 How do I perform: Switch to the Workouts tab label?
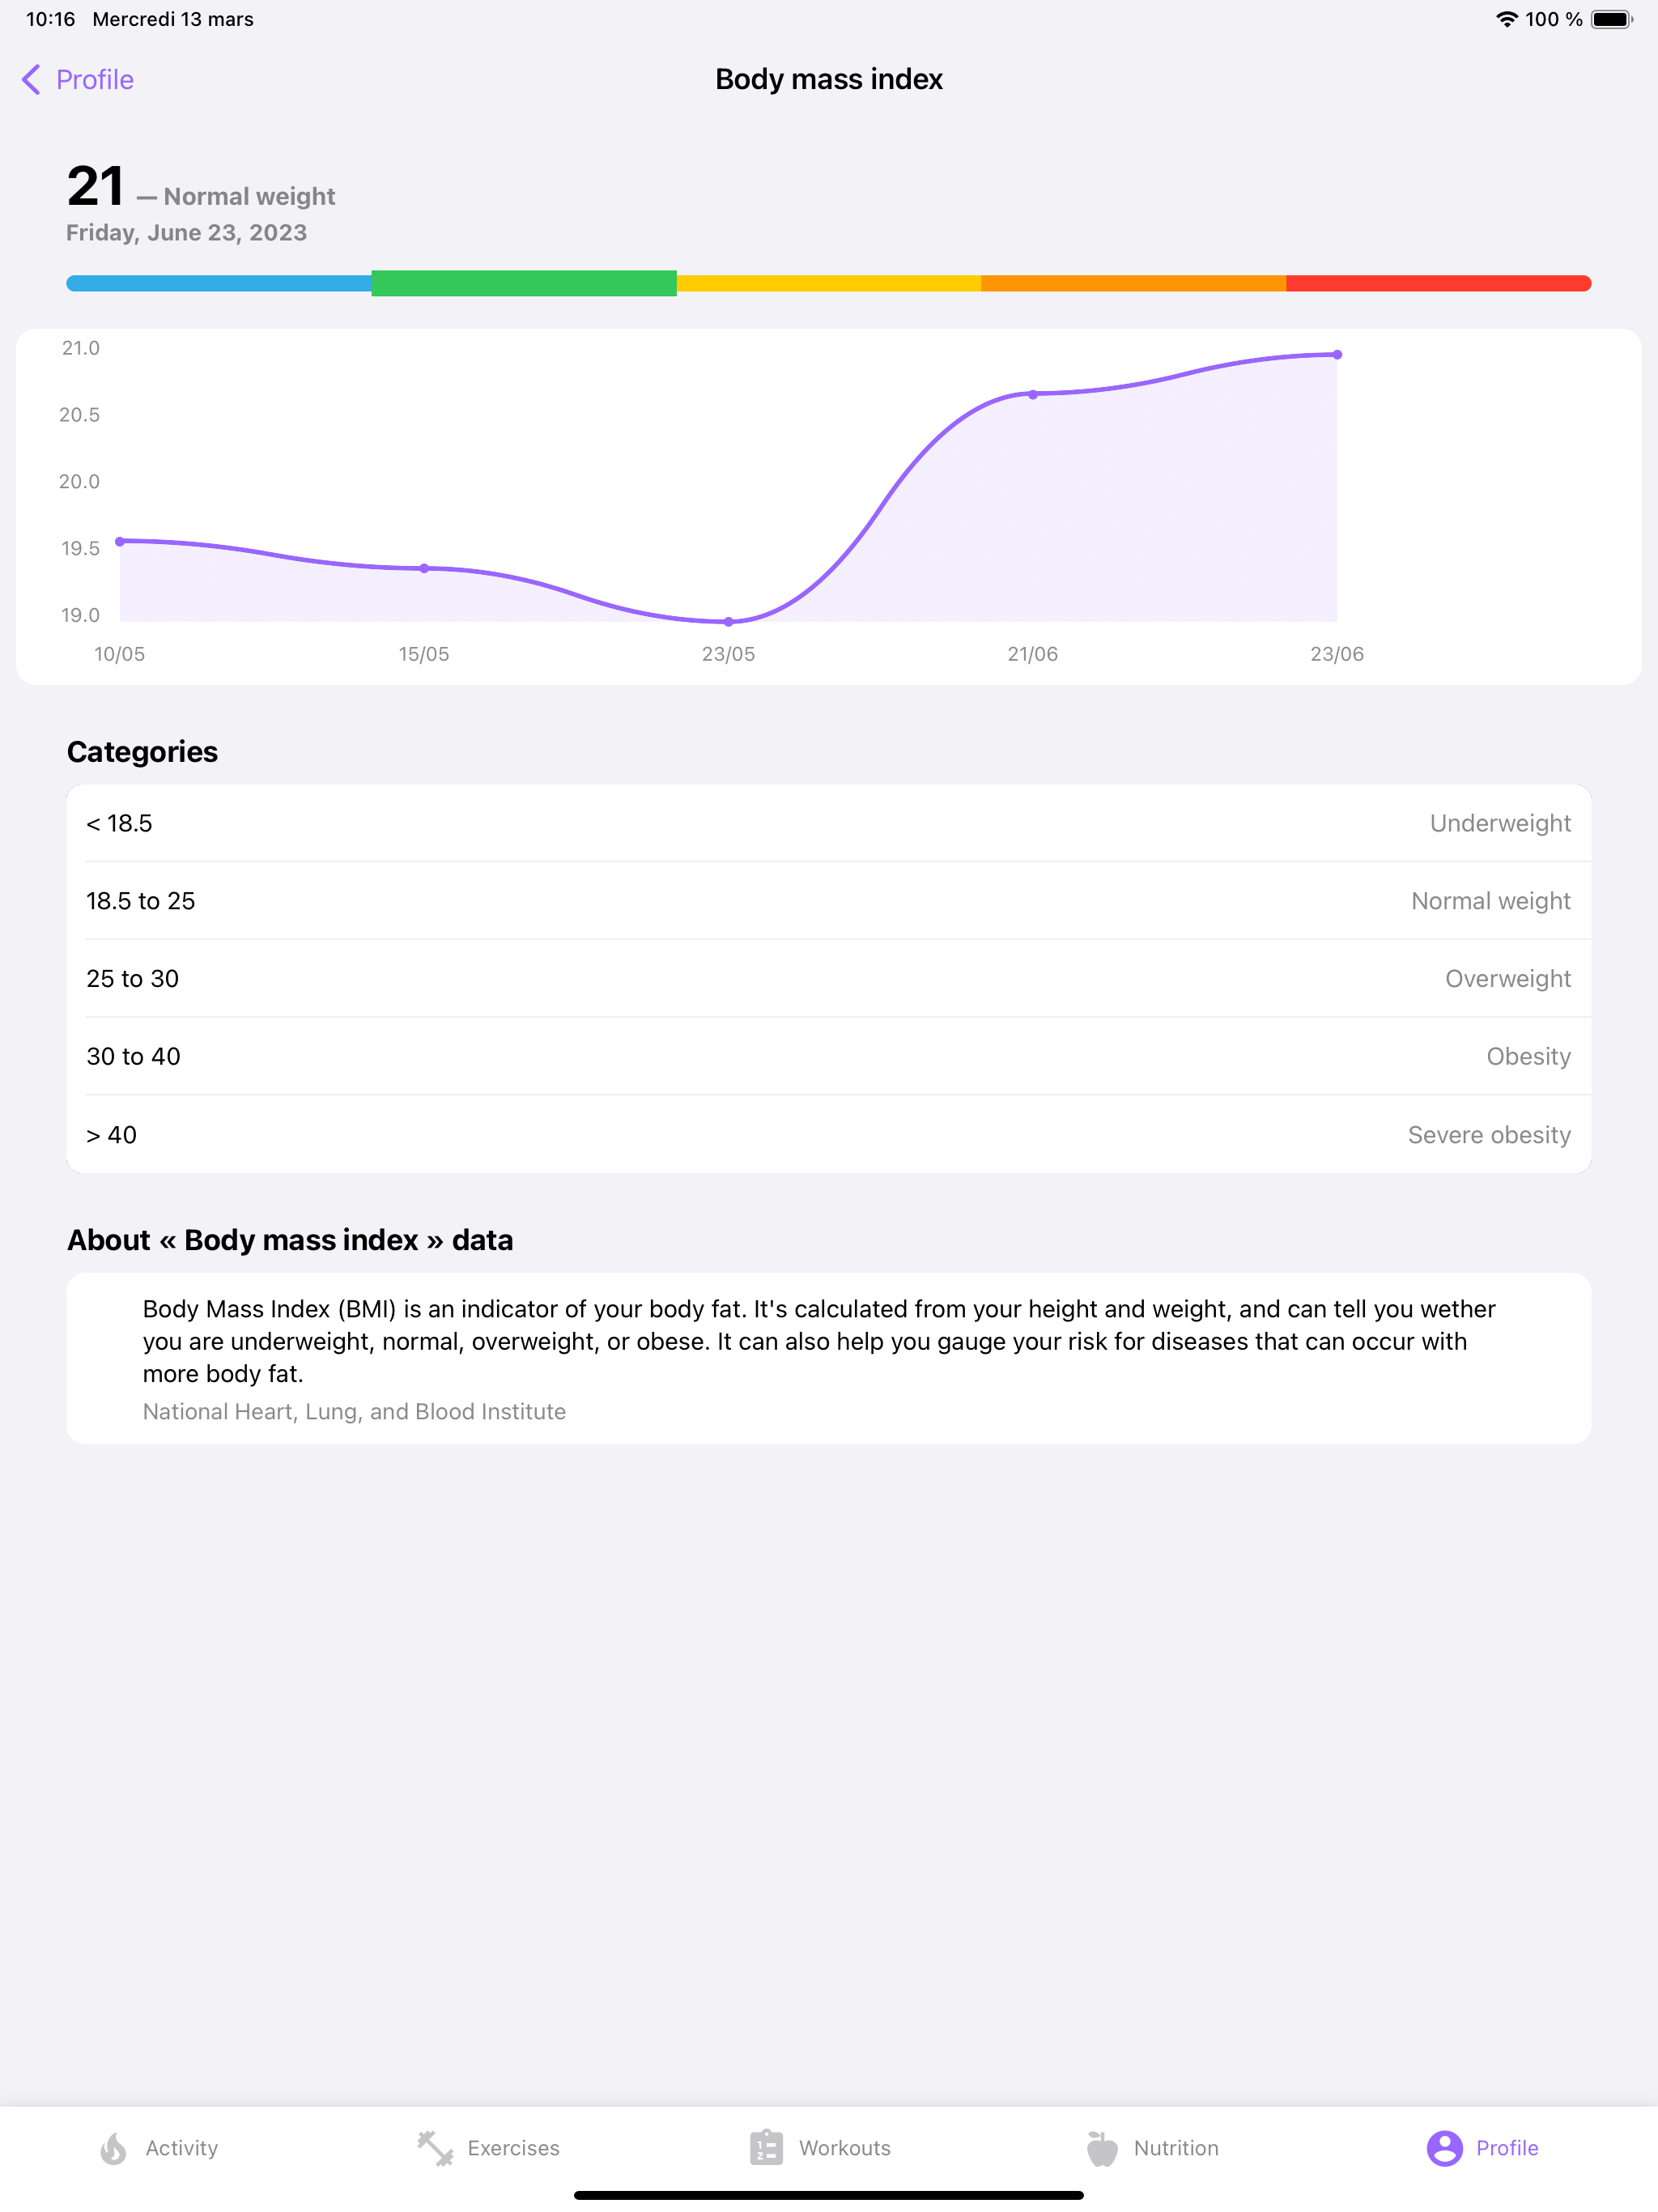pos(844,2148)
